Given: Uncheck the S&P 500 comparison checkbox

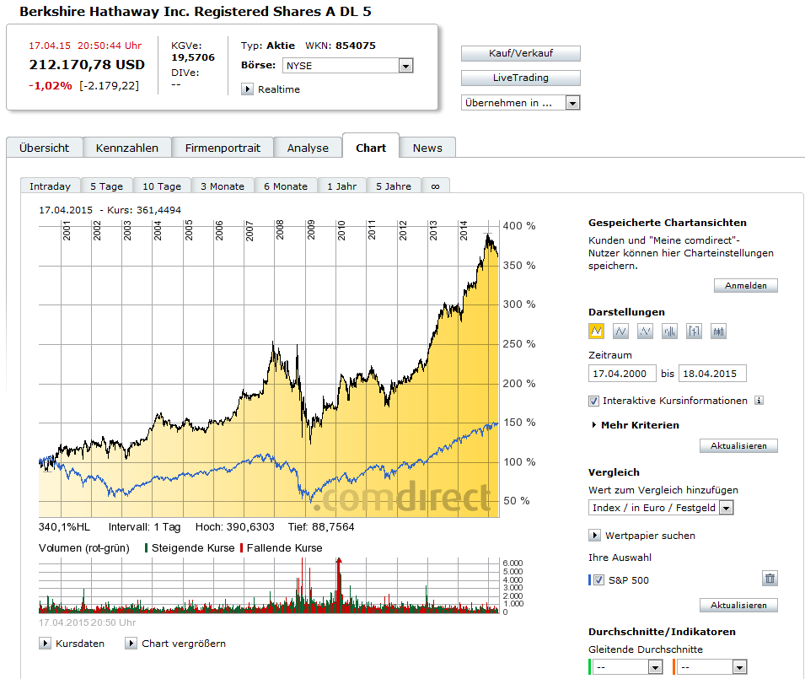Looking at the screenshot, I should (598, 579).
